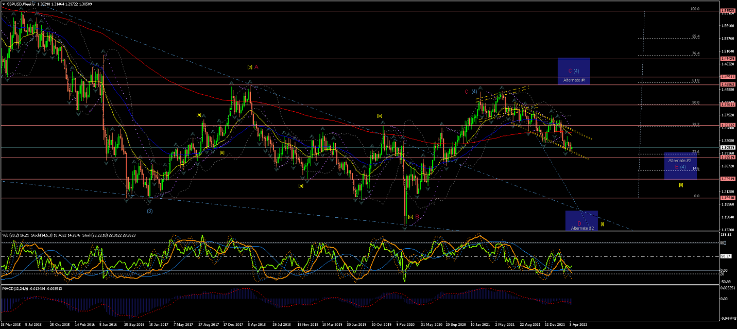This screenshot has height=329, width=737.
Task: Click the 50.37 oscillator scale value
Action: (x=727, y=256)
